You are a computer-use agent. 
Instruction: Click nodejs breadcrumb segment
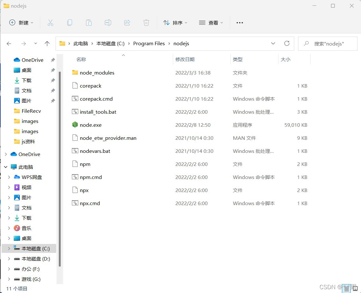[181, 43]
